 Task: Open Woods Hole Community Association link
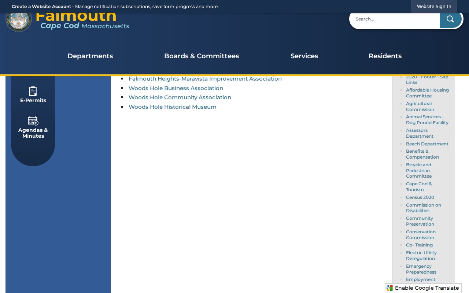(180, 97)
